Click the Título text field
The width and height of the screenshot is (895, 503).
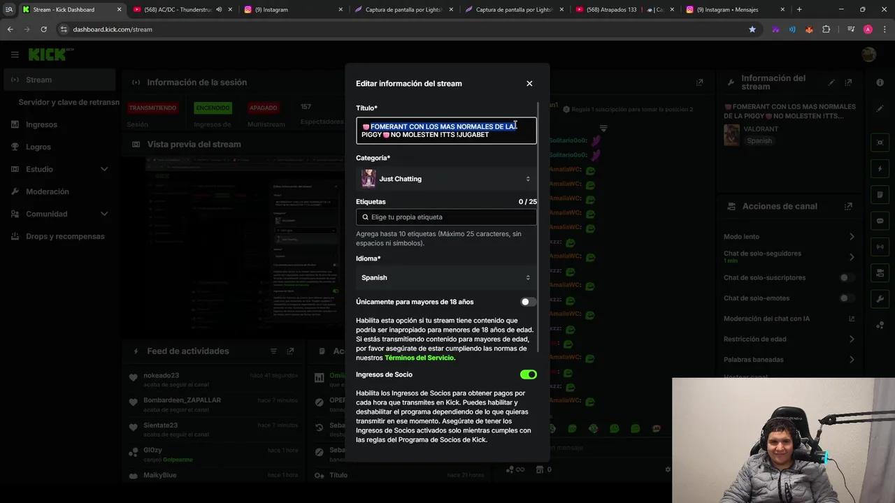click(446, 131)
